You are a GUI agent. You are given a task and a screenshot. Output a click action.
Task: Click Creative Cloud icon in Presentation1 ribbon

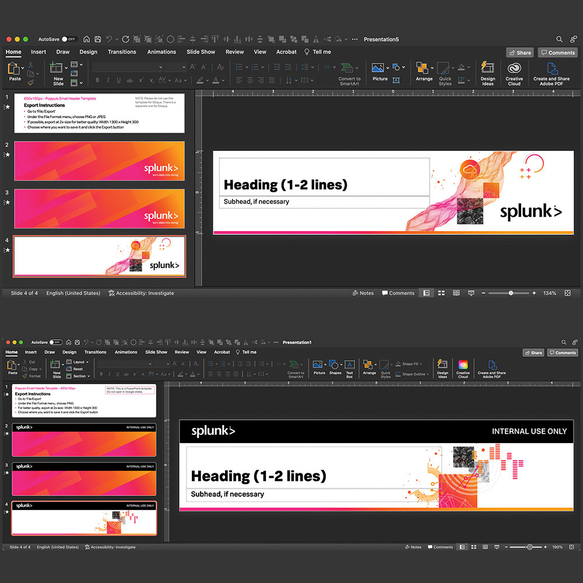(x=463, y=365)
